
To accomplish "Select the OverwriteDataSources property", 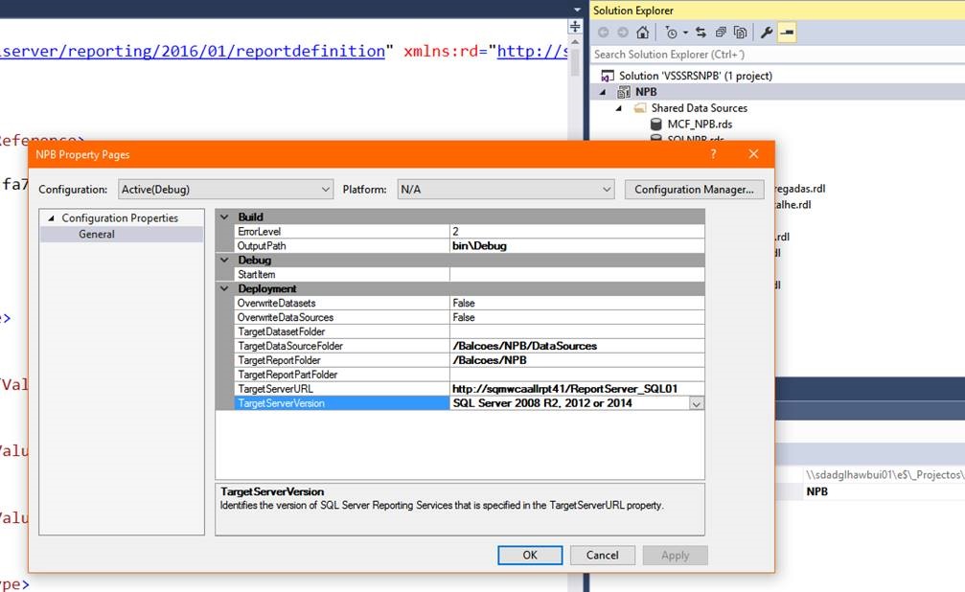I will 341,317.
